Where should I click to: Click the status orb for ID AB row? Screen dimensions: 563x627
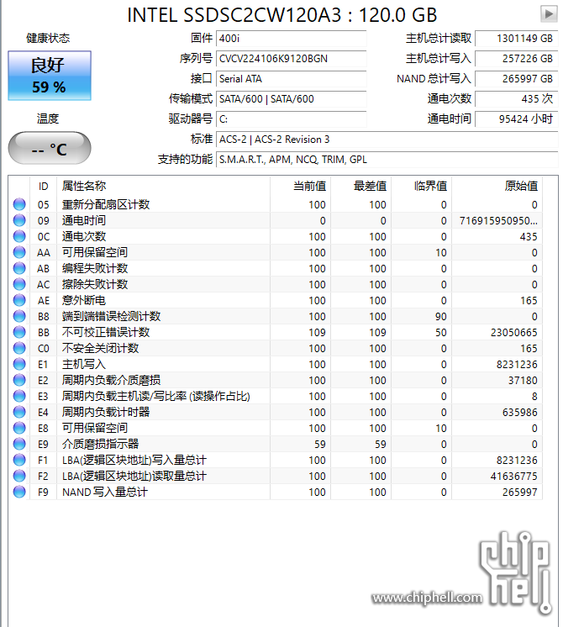(x=19, y=268)
